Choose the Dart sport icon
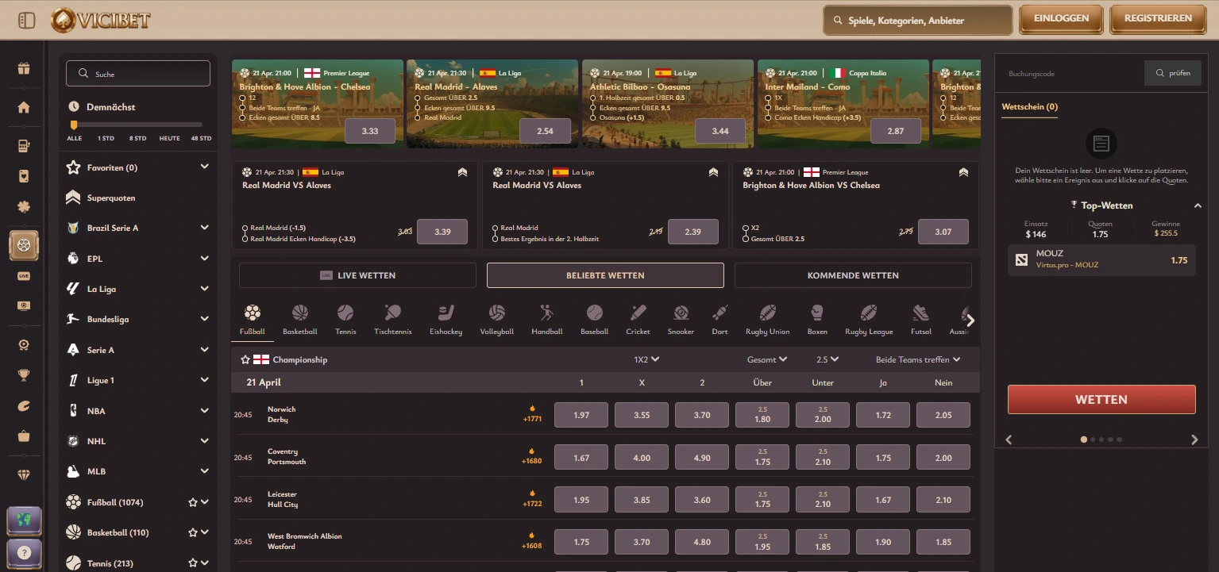Image resolution: width=1219 pixels, height=572 pixels. pos(719,320)
